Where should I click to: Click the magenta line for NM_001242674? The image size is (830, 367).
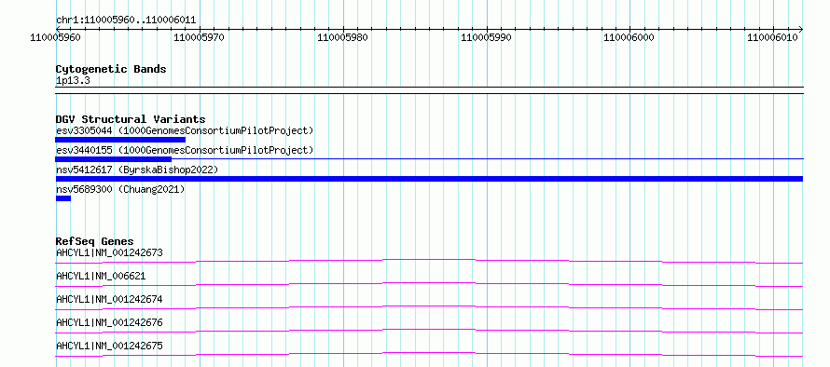[429, 307]
